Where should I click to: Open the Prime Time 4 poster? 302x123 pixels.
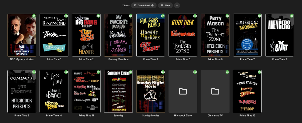click(150, 35)
